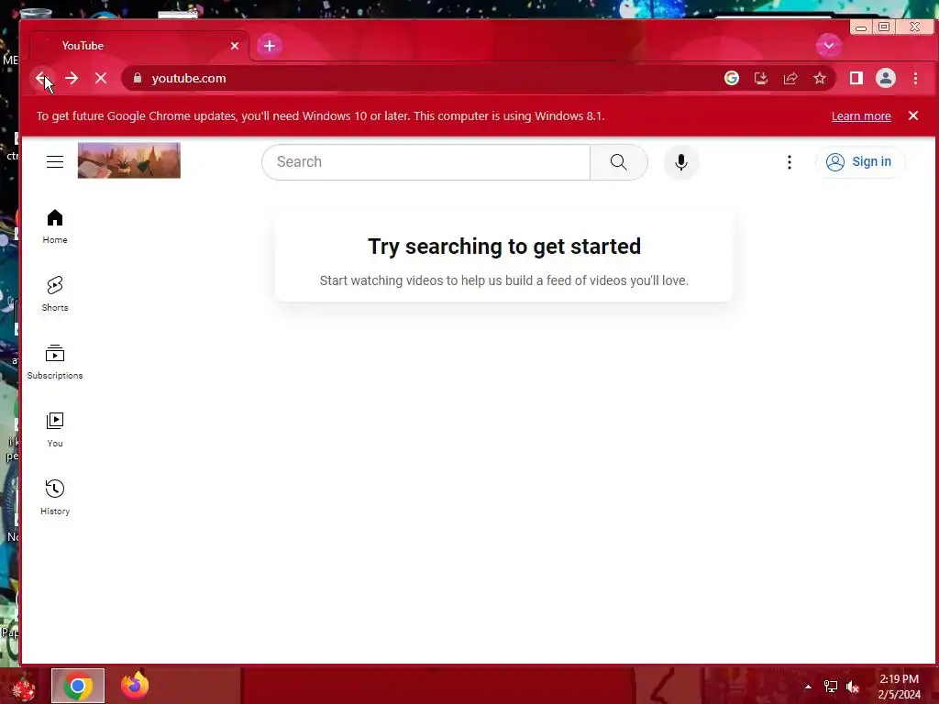Sign in to YouTube

(x=859, y=161)
